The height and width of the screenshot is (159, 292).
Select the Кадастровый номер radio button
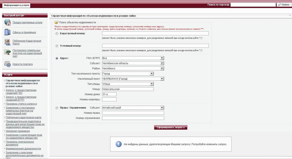click(x=57, y=34)
